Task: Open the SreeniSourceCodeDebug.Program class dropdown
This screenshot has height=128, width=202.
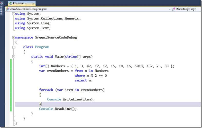Action: [88, 9]
